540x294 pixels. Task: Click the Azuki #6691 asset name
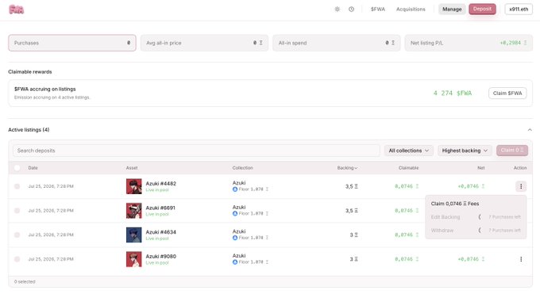click(160, 208)
